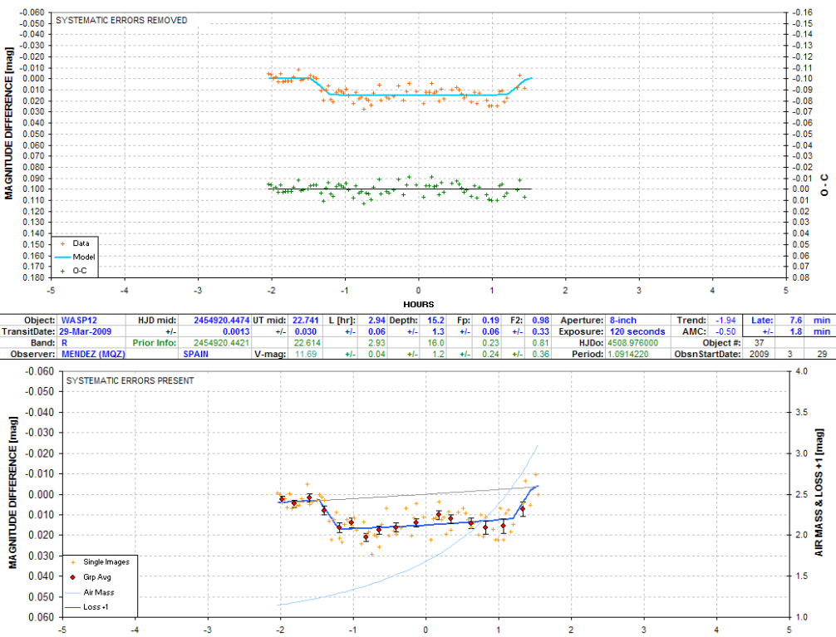Click the 'O - C' right axis title

[824, 185]
